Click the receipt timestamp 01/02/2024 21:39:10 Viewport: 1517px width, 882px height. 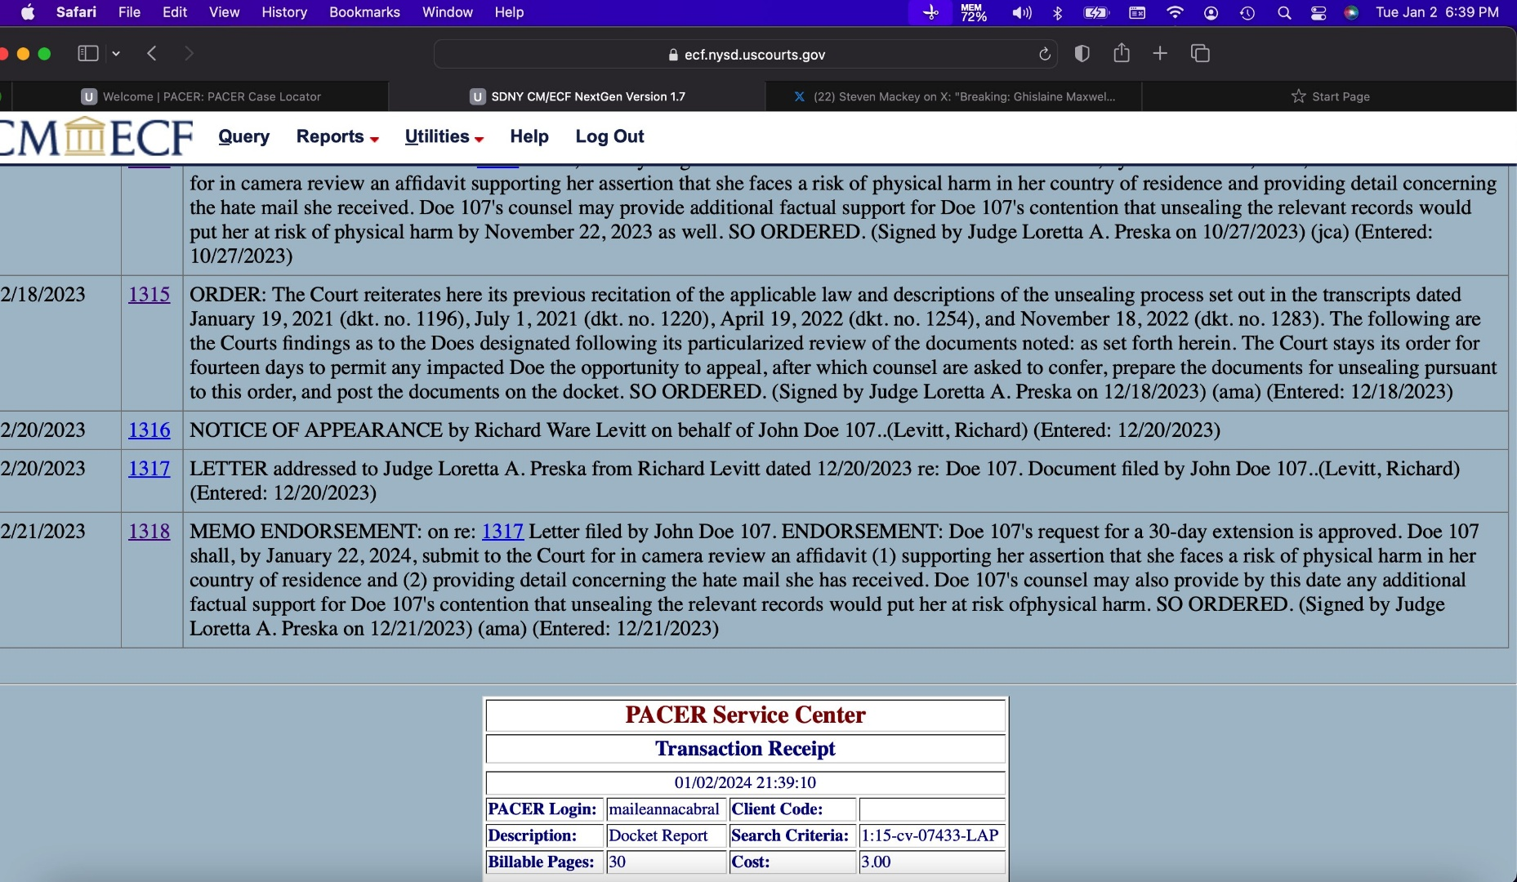pyautogui.click(x=745, y=782)
